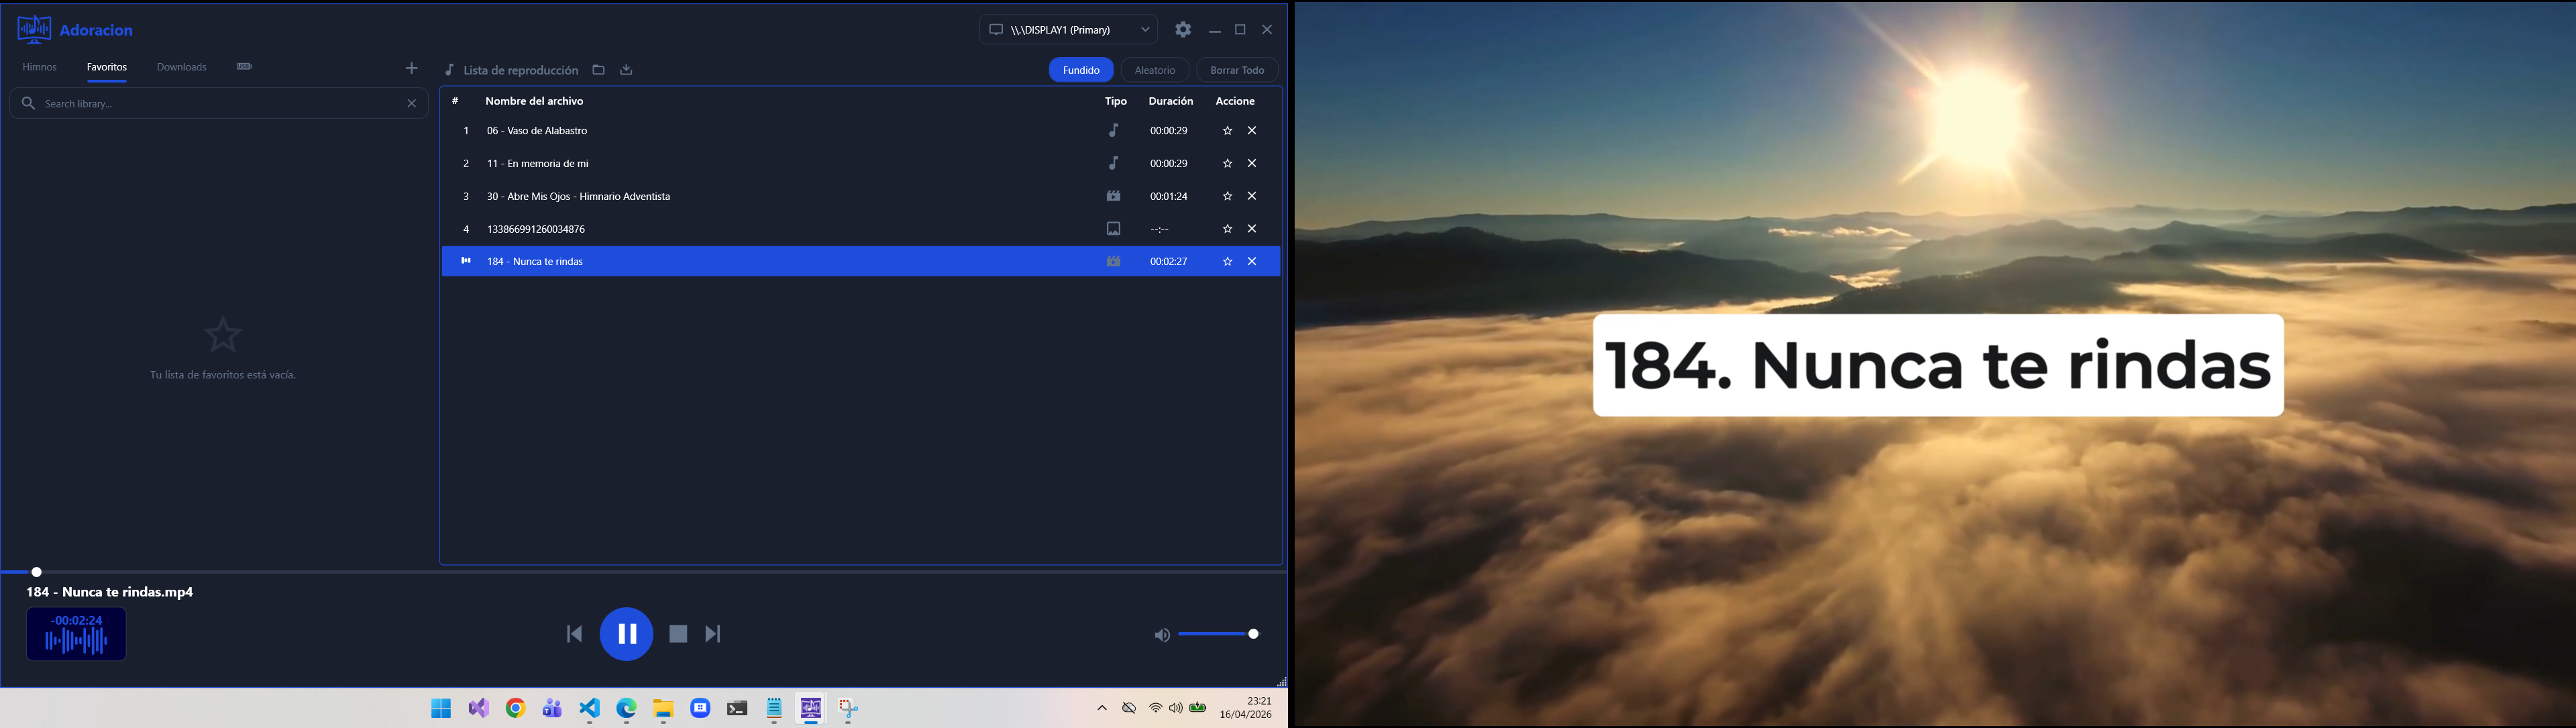Go to the Downloads tab
The image size is (2576, 728).
pyautogui.click(x=181, y=66)
